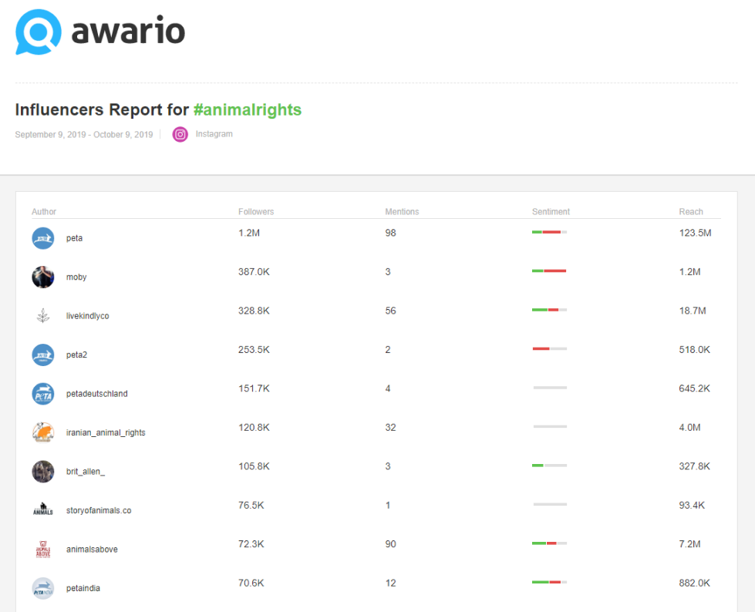Open author link peta
The width and height of the screenshot is (755, 612).
pos(74,238)
